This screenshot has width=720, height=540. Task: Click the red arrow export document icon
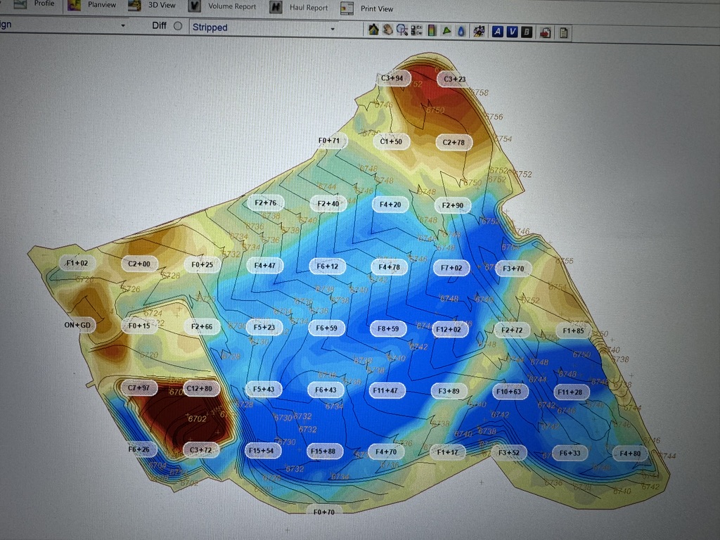(545, 32)
